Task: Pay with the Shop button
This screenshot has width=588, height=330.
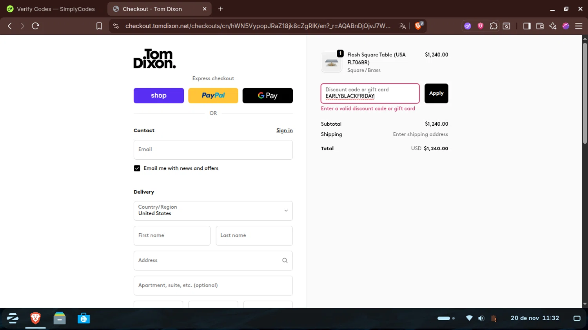Action: click(x=159, y=96)
